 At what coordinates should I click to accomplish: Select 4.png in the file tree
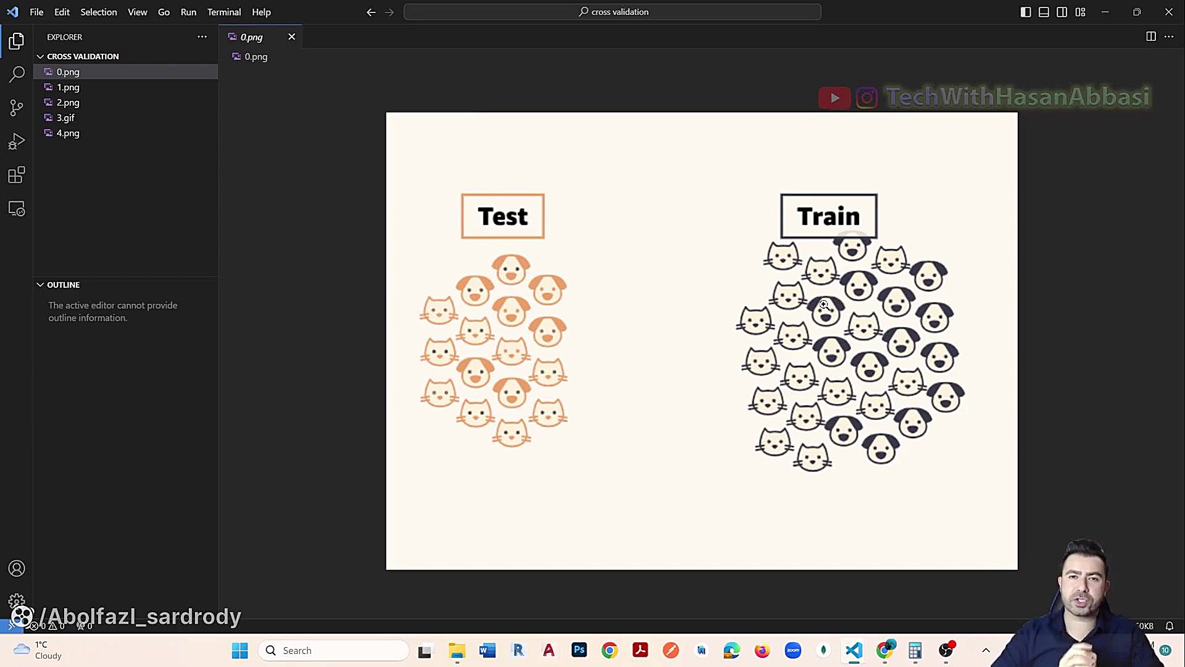tap(125, 133)
